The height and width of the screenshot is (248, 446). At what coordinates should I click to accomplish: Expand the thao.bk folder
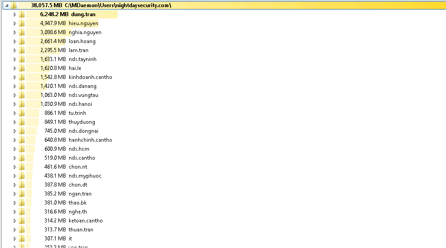[x=15, y=203]
